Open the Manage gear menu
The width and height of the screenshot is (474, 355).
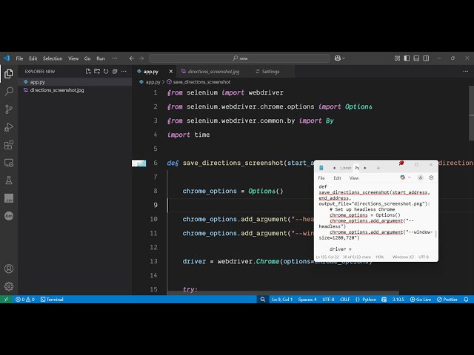(x=9, y=286)
